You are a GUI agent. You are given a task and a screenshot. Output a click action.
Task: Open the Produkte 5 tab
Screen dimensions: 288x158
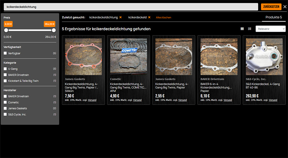[x=274, y=17]
